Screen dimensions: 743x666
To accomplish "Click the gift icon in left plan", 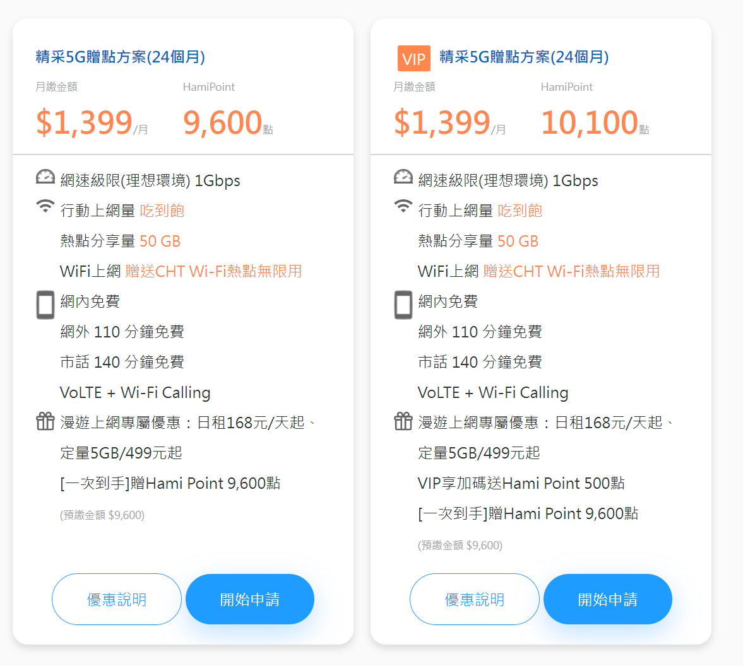I will (45, 421).
